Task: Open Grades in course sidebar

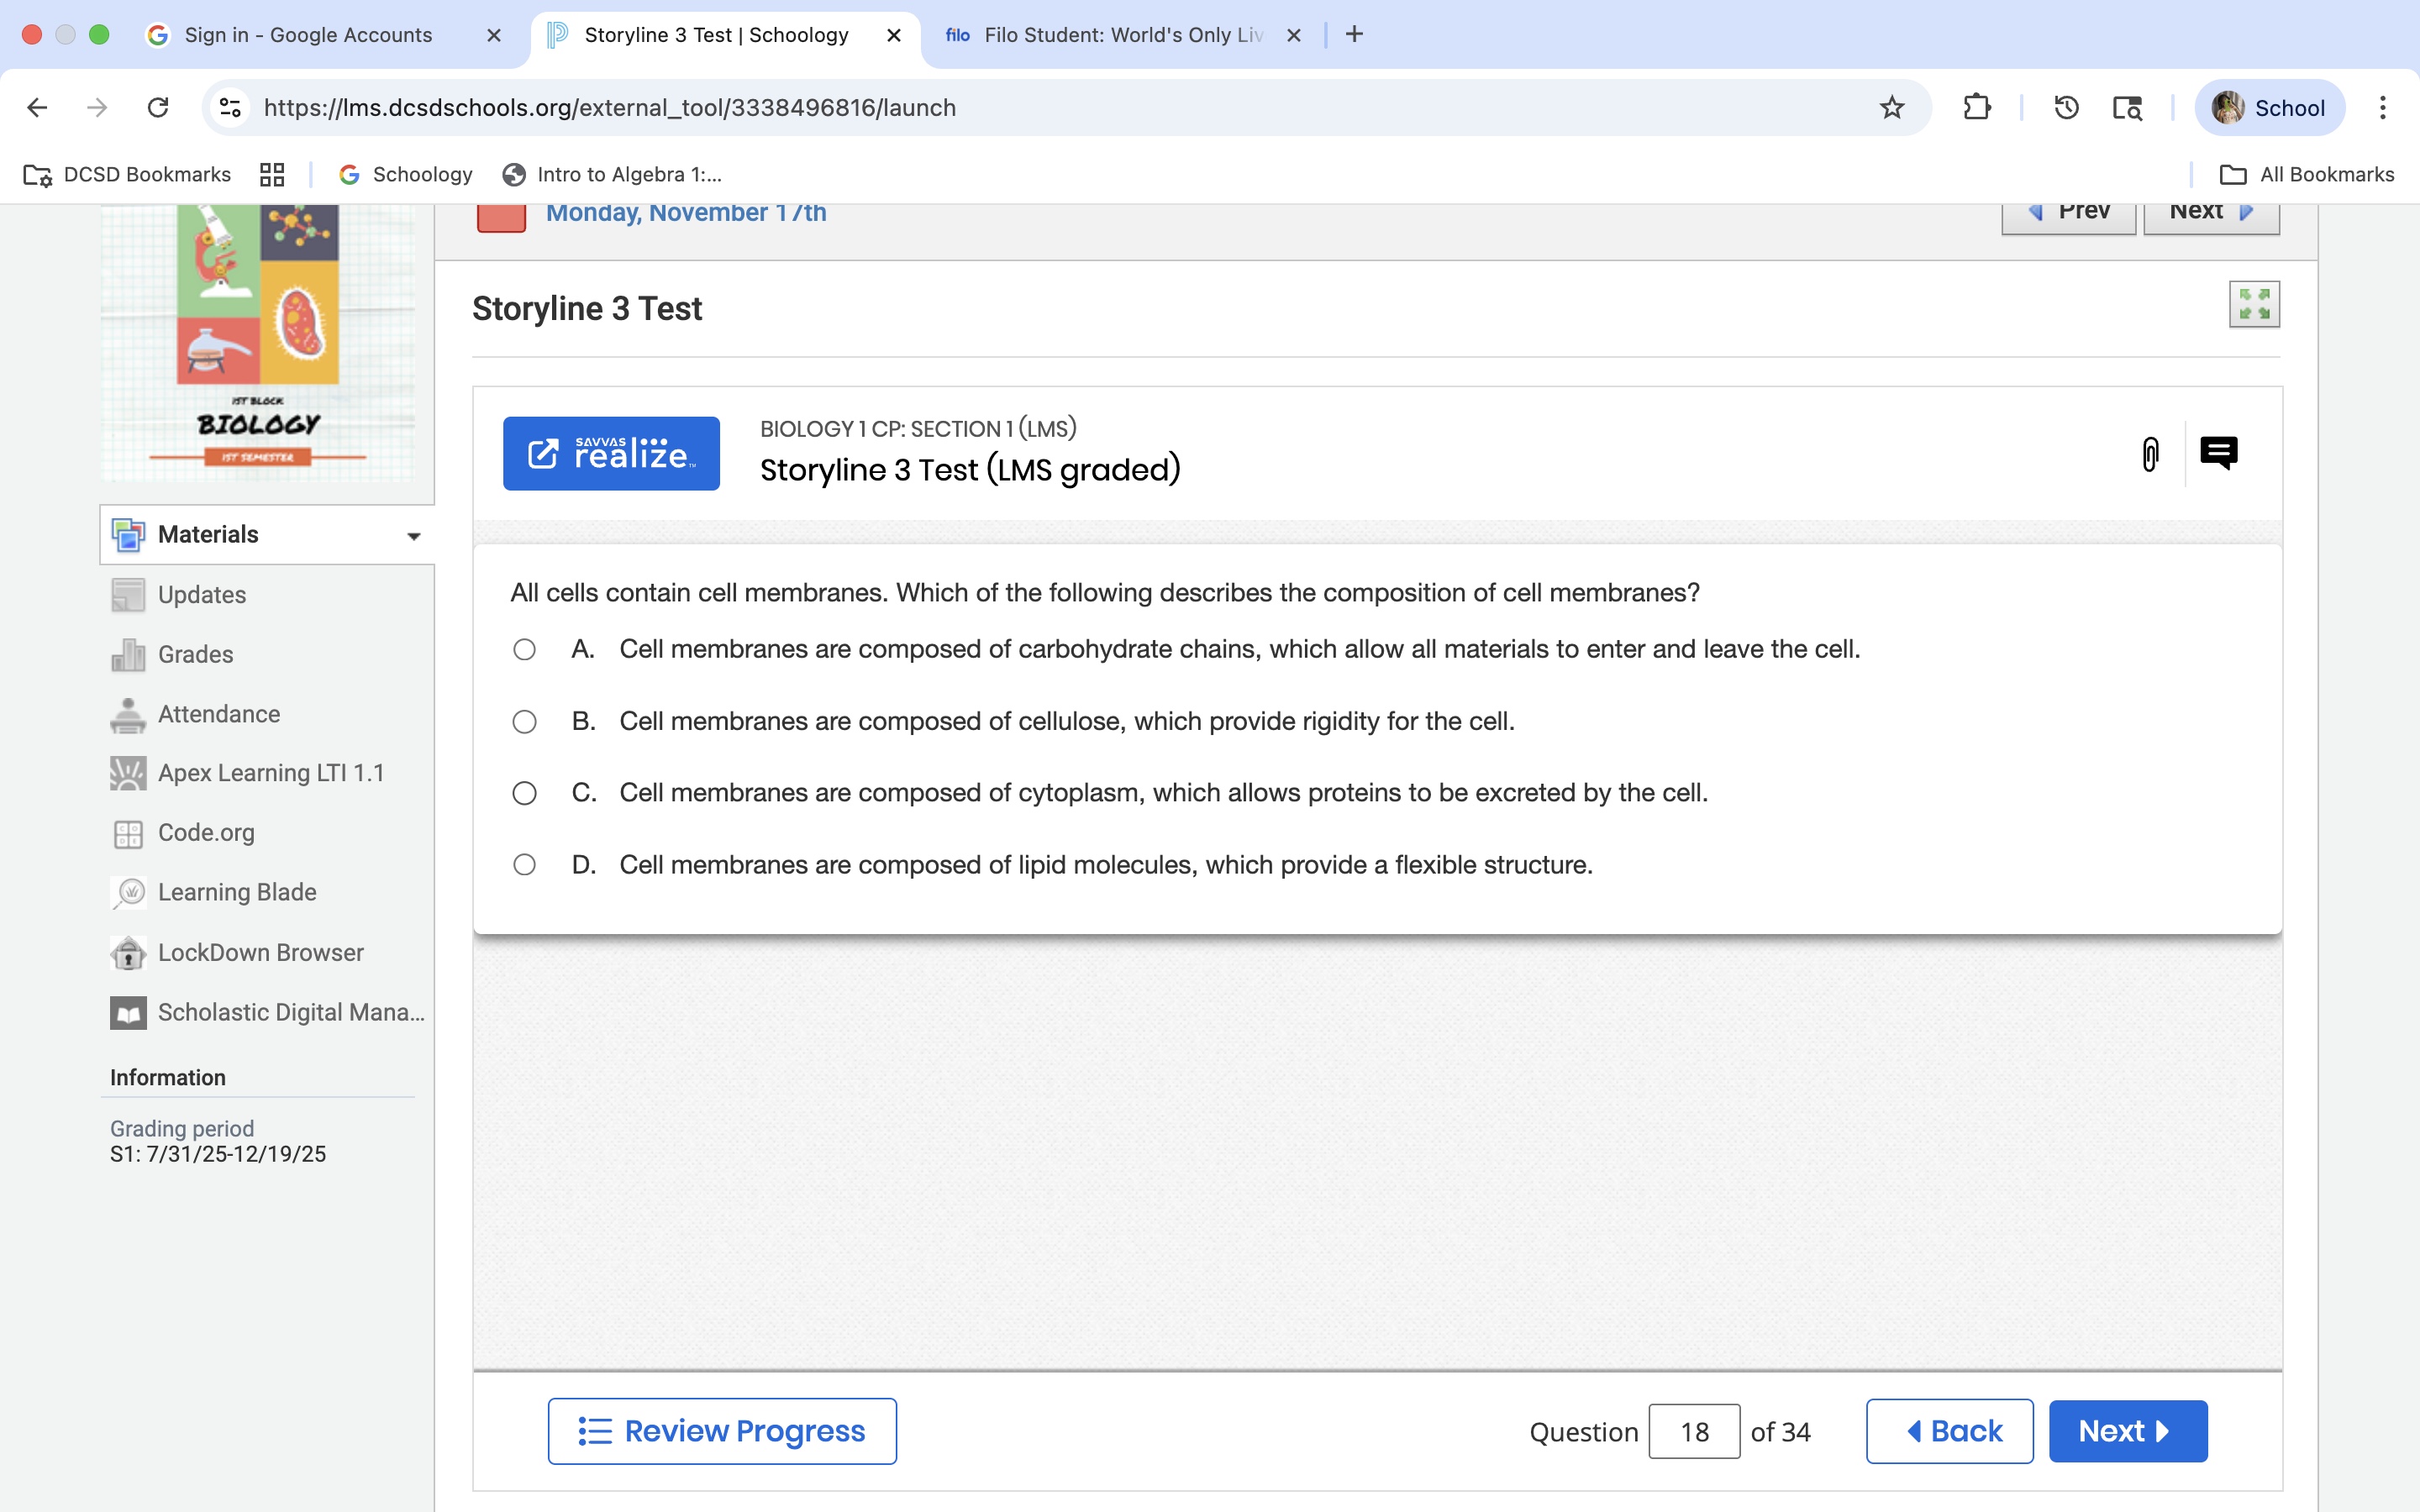Action: pyautogui.click(x=195, y=654)
